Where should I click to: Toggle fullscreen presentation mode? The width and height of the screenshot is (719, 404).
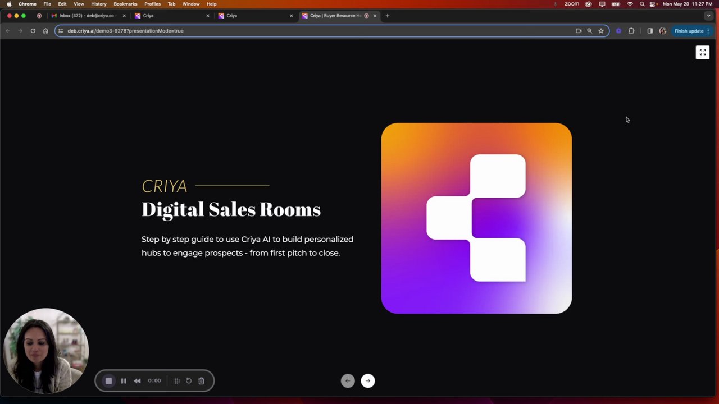point(703,52)
